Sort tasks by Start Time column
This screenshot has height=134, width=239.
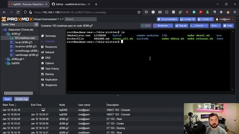click(x=9, y=105)
